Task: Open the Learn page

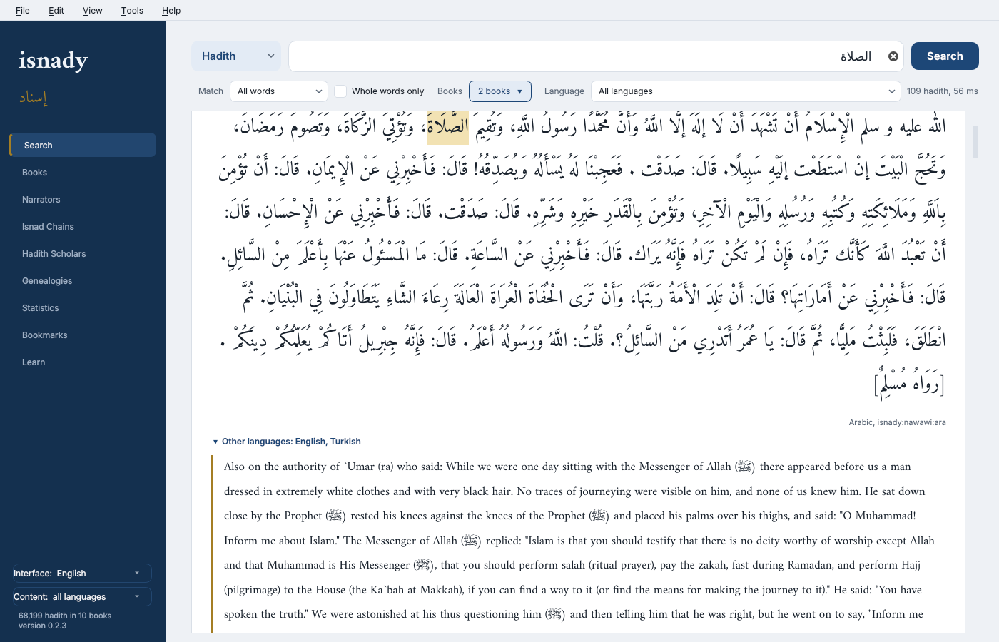Action: (x=82, y=362)
